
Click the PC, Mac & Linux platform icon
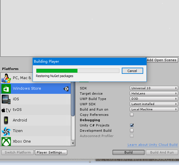(6, 78)
